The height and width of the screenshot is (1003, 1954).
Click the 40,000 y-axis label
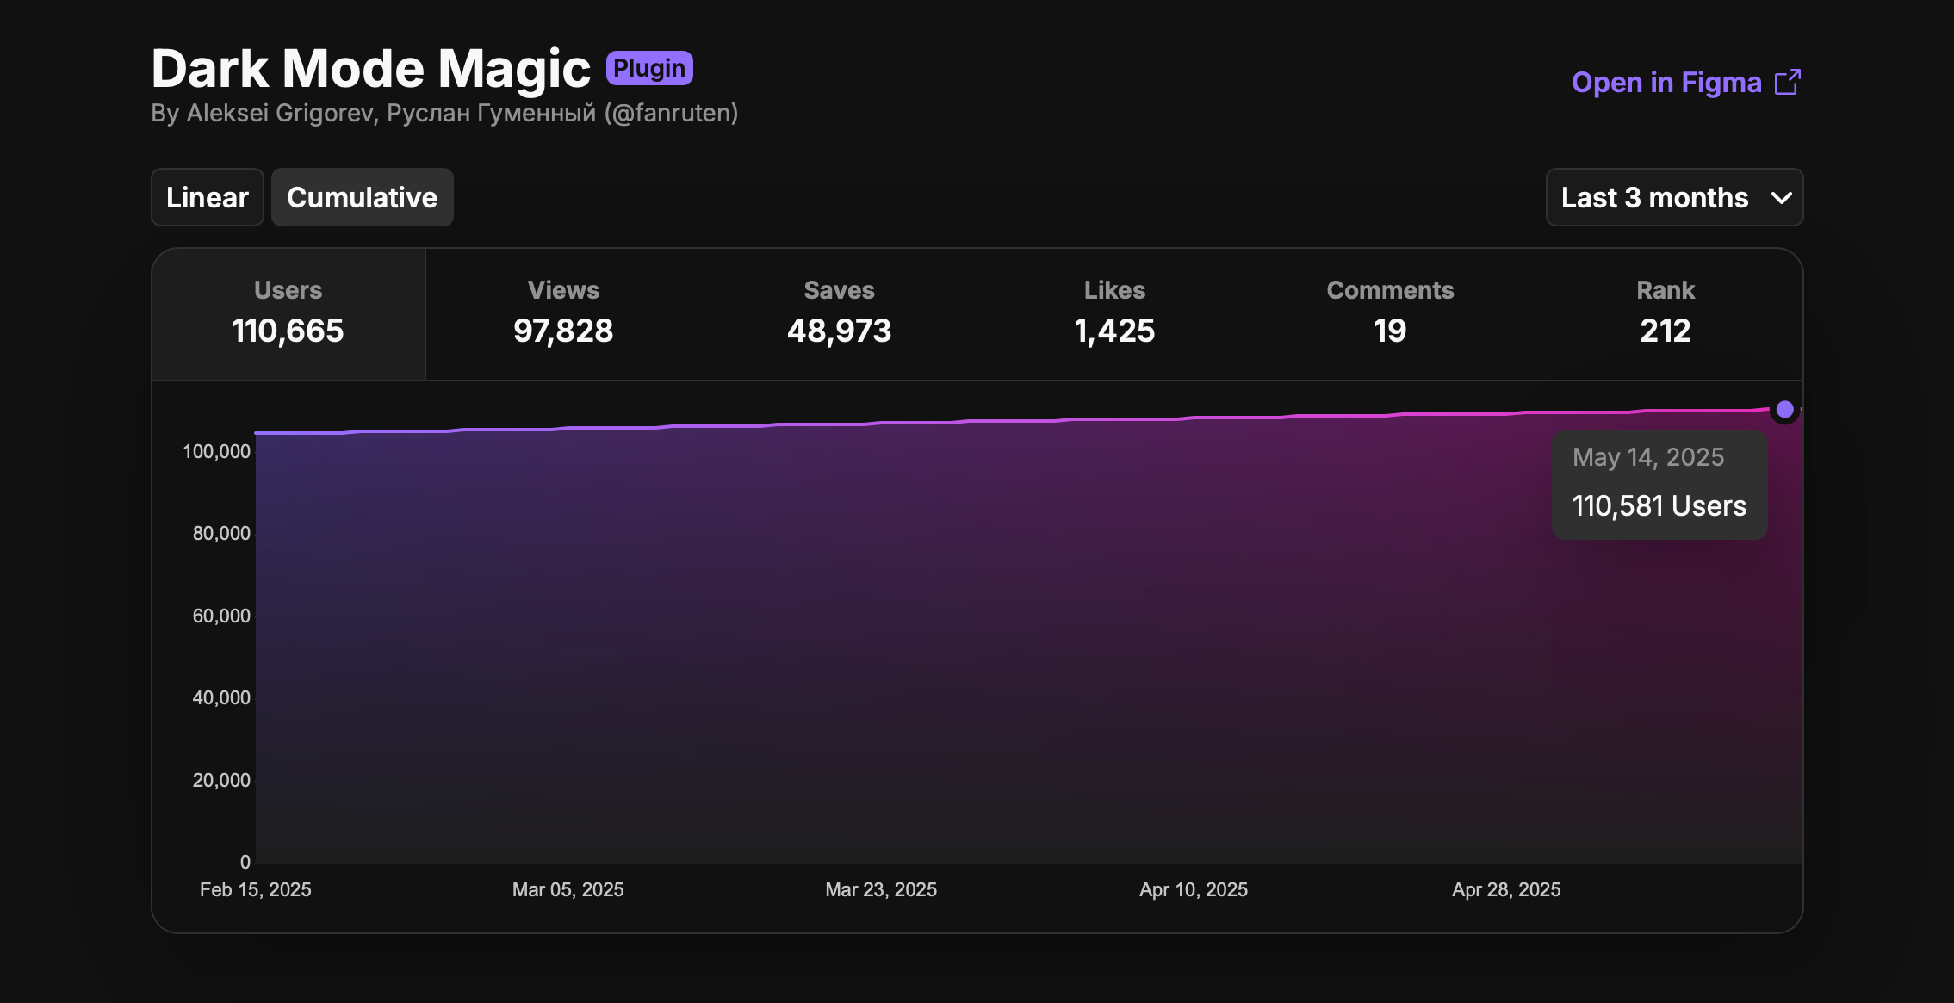(x=221, y=697)
